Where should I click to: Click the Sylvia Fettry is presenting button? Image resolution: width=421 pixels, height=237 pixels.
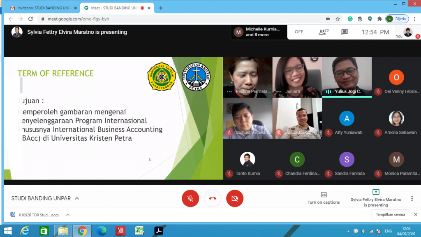click(375, 198)
